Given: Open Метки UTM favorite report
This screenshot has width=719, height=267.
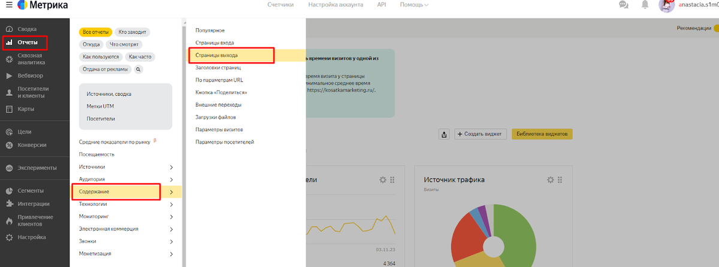Looking at the screenshot, I should (100, 107).
